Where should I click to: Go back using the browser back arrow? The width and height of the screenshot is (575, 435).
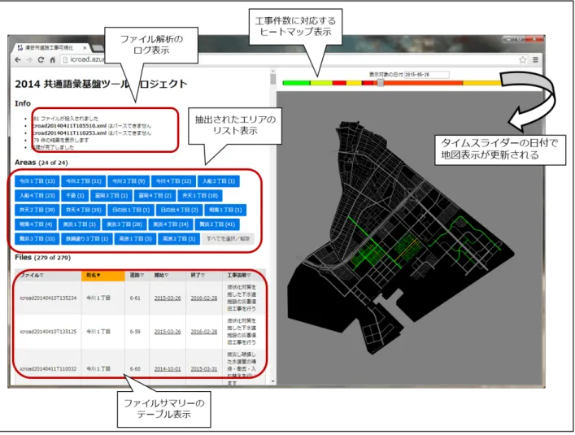(18, 59)
